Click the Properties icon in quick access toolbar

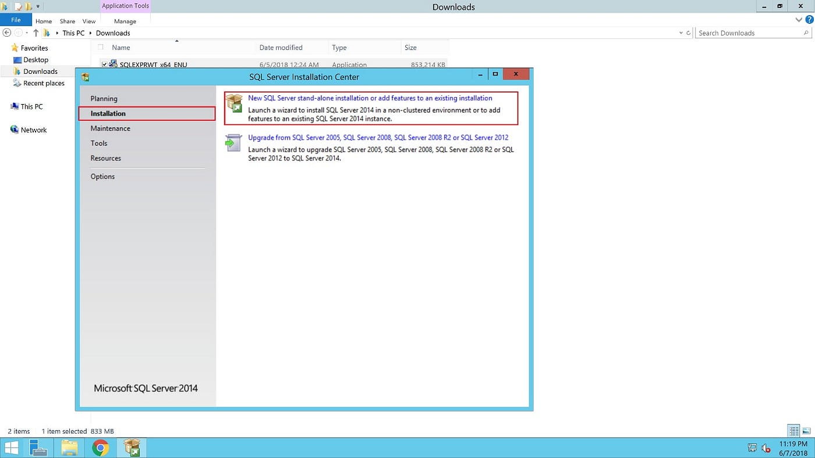pos(18,7)
